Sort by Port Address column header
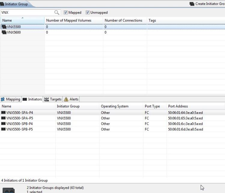225x193 pixels. pos(196,106)
